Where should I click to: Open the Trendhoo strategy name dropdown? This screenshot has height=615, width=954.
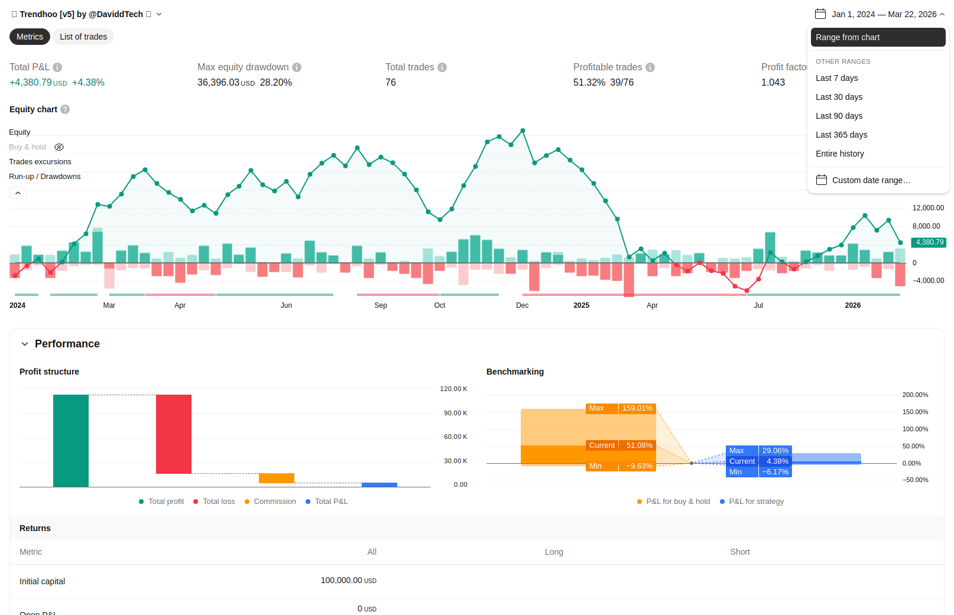[x=159, y=14]
